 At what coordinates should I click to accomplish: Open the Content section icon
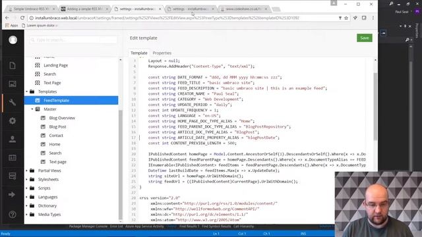click(13, 65)
